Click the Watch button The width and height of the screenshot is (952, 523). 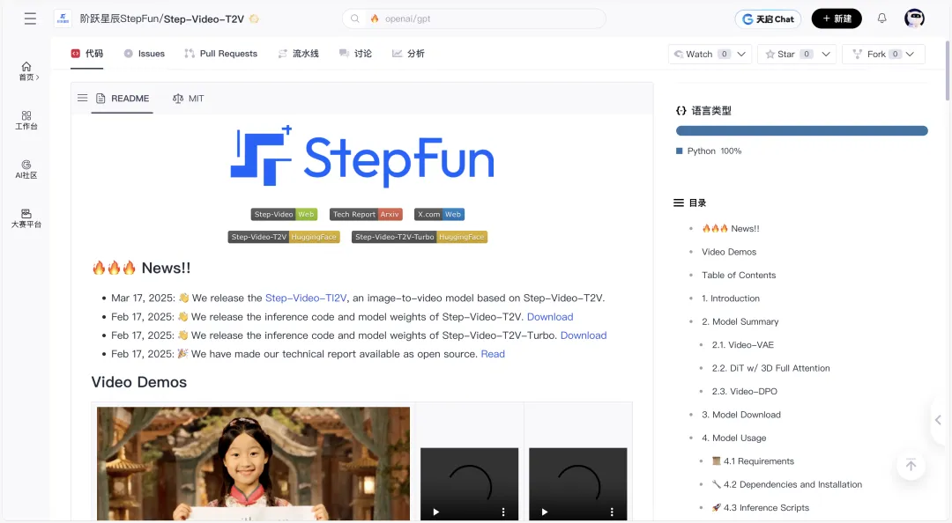click(x=702, y=54)
